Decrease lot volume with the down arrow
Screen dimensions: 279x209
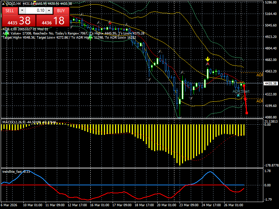[x=22, y=10]
